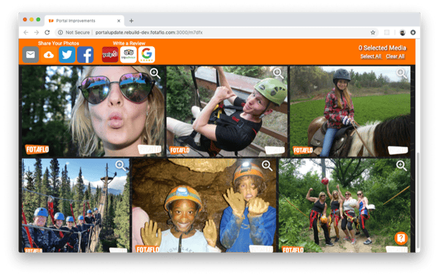Close the Portal Improvements tab
This screenshot has width=439, height=277.
119,20
